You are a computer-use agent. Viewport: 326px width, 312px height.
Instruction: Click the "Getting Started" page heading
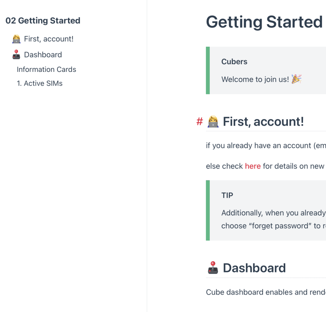[x=264, y=22]
